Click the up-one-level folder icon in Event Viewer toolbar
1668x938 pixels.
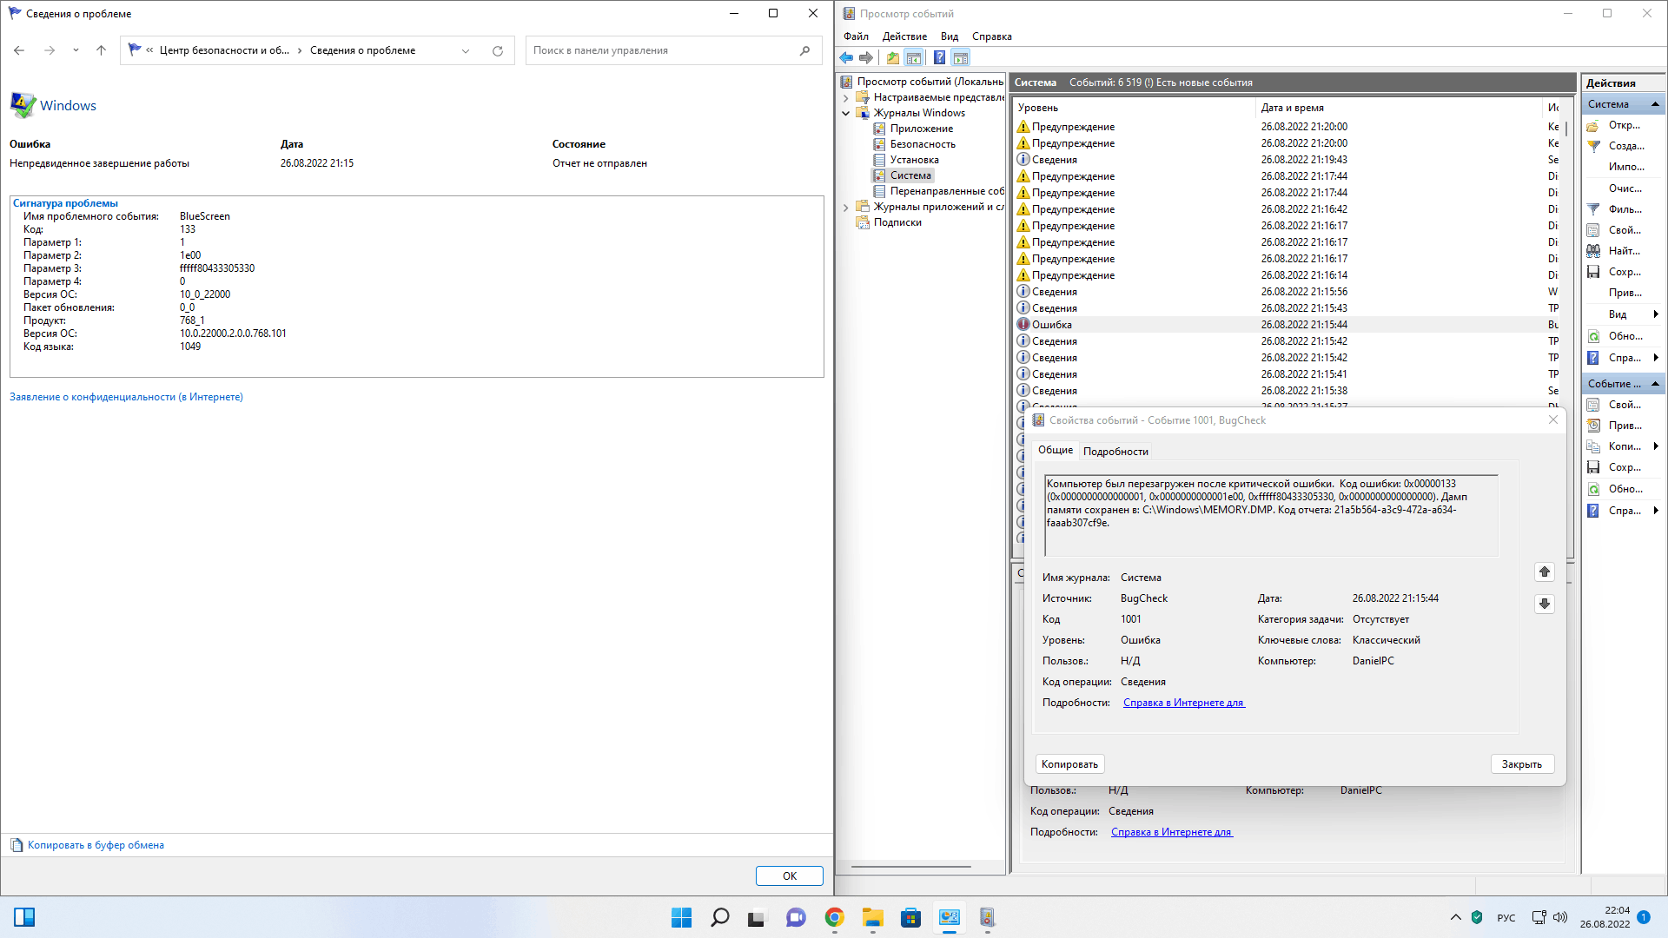893,58
